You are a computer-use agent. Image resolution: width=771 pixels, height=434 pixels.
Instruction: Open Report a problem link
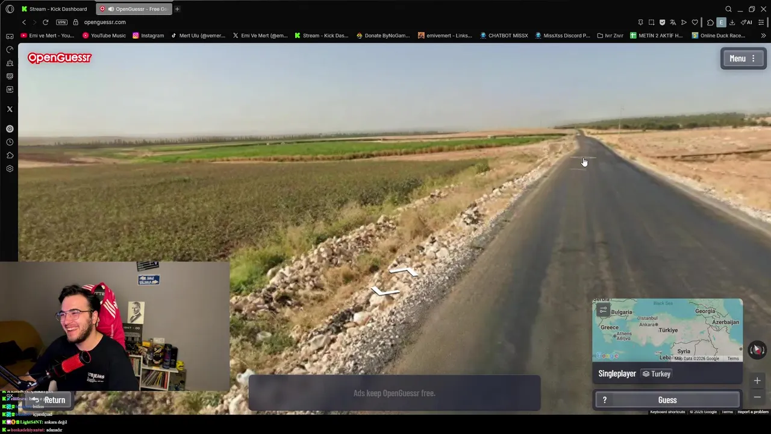click(x=753, y=412)
